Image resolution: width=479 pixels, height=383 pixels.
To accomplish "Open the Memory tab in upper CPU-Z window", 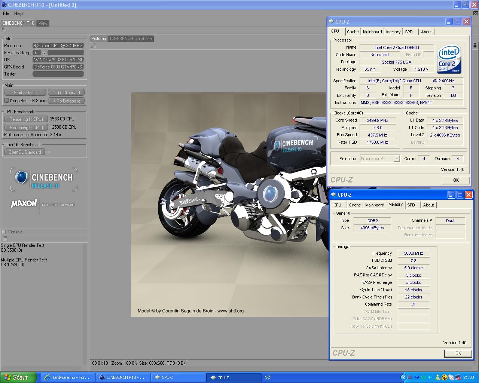I will click(x=393, y=32).
